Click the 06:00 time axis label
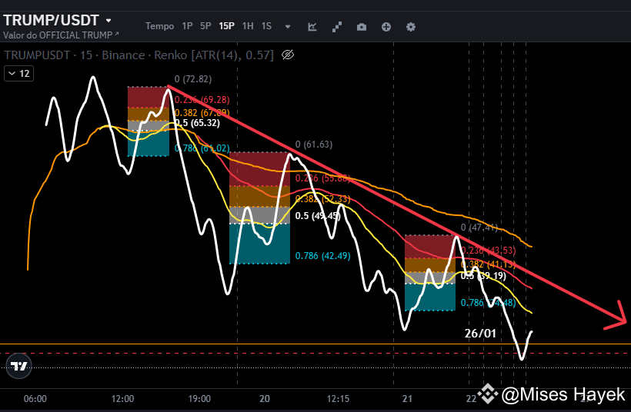The width and height of the screenshot is (631, 412). pyautogui.click(x=35, y=399)
